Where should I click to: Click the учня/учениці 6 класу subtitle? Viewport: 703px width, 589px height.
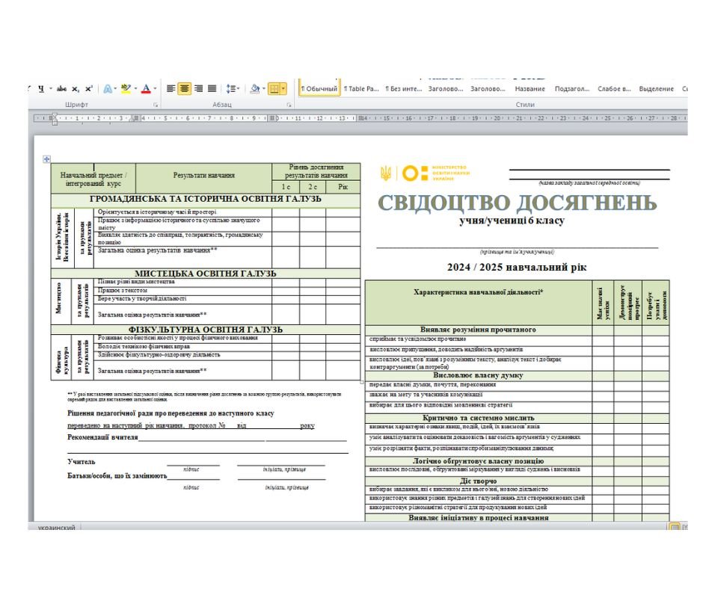512,221
